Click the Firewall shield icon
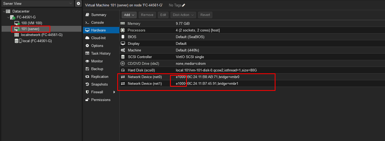 [x=87, y=92]
